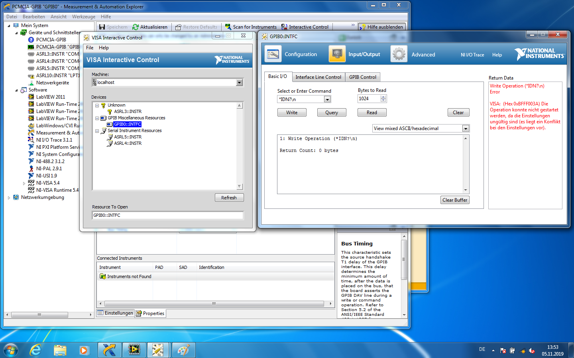Click the Aktualisieren refresh icon in the toolbar
The width and height of the screenshot is (574, 358).
(136, 27)
